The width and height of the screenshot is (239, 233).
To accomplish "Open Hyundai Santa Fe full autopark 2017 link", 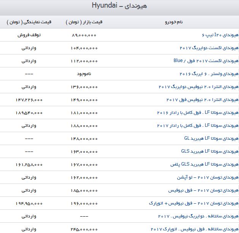I will pyautogui.click(x=194, y=229).
